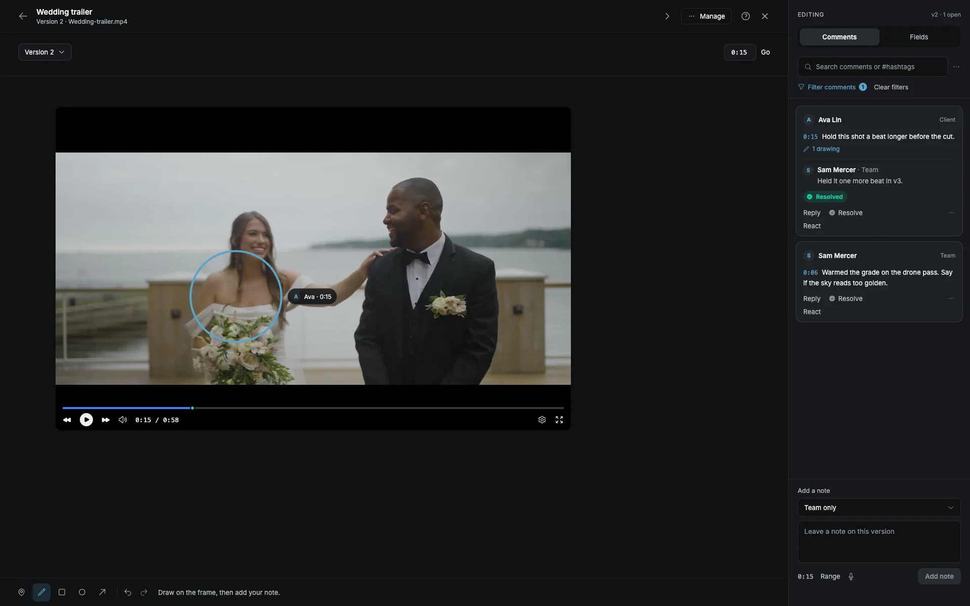The width and height of the screenshot is (970, 606).
Task: Open the player settings gear
Action: click(x=542, y=420)
